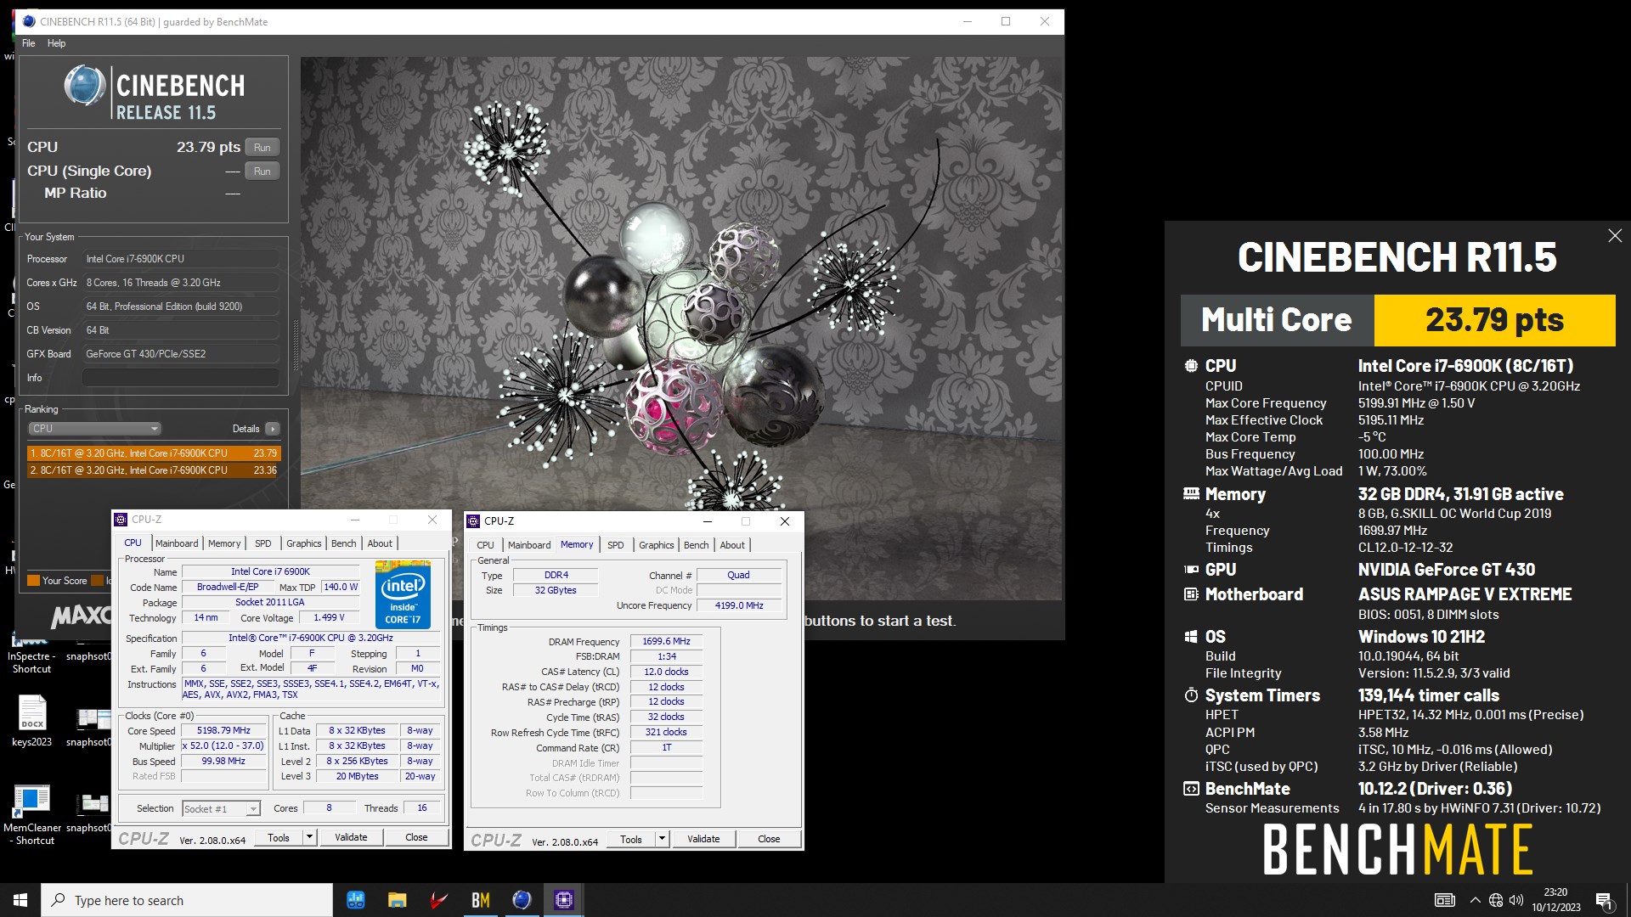Open MemCleaner shortcut on desktop
Image resolution: width=1631 pixels, height=917 pixels.
(31, 815)
